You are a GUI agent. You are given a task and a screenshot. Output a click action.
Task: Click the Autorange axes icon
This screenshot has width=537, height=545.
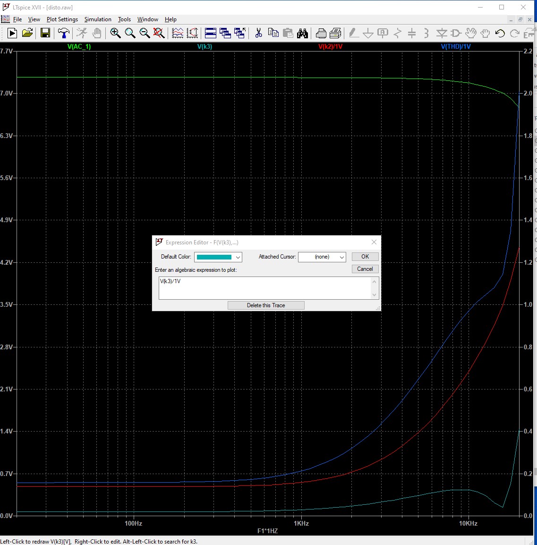(x=192, y=33)
